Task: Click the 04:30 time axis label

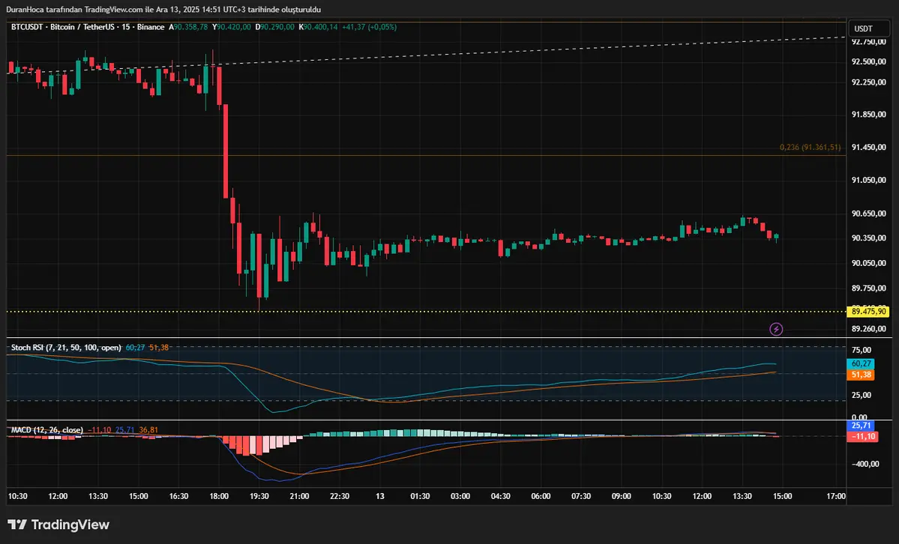Action: [x=501, y=496]
